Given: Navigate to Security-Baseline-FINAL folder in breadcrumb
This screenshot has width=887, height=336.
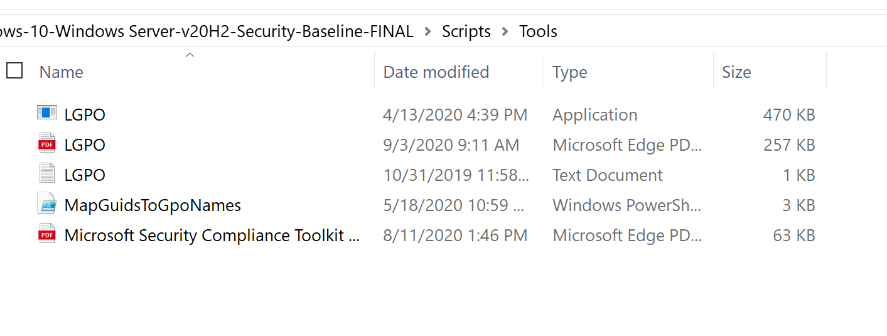Looking at the screenshot, I should click(x=207, y=31).
